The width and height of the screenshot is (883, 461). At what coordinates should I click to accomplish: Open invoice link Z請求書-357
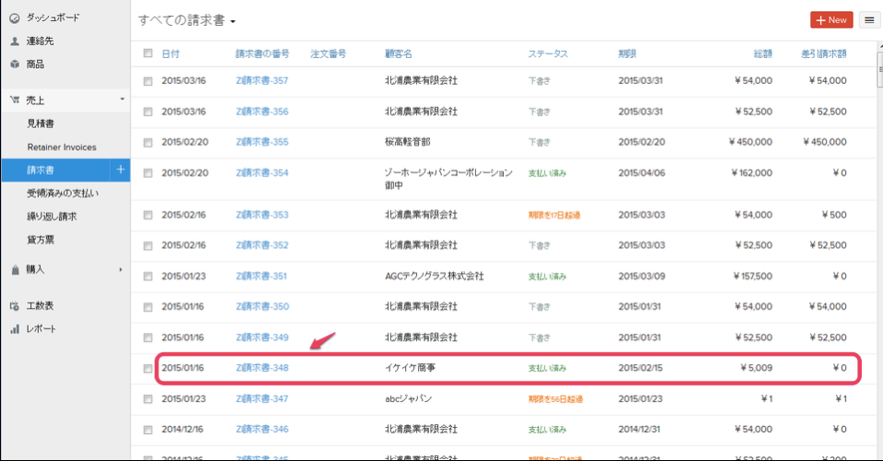pos(262,81)
